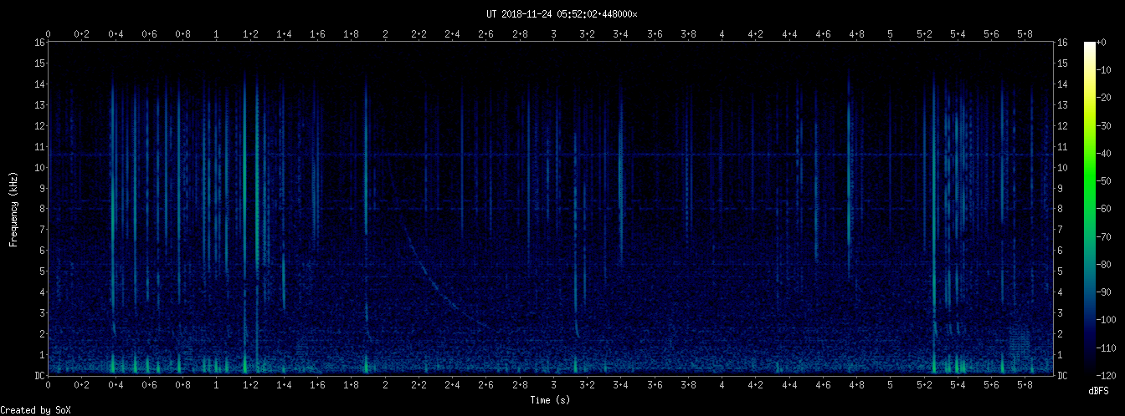The height and width of the screenshot is (416, 1125).
Task: Click the "1" second tick on the bottom time axis
Action: [x=217, y=386]
